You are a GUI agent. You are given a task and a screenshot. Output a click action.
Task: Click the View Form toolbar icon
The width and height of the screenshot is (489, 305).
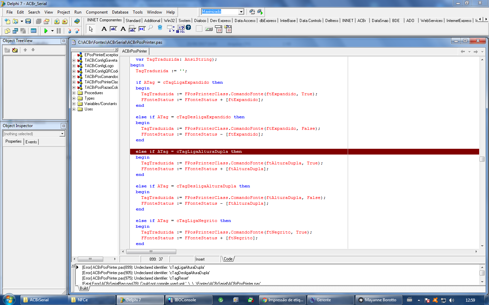[x=15, y=31]
